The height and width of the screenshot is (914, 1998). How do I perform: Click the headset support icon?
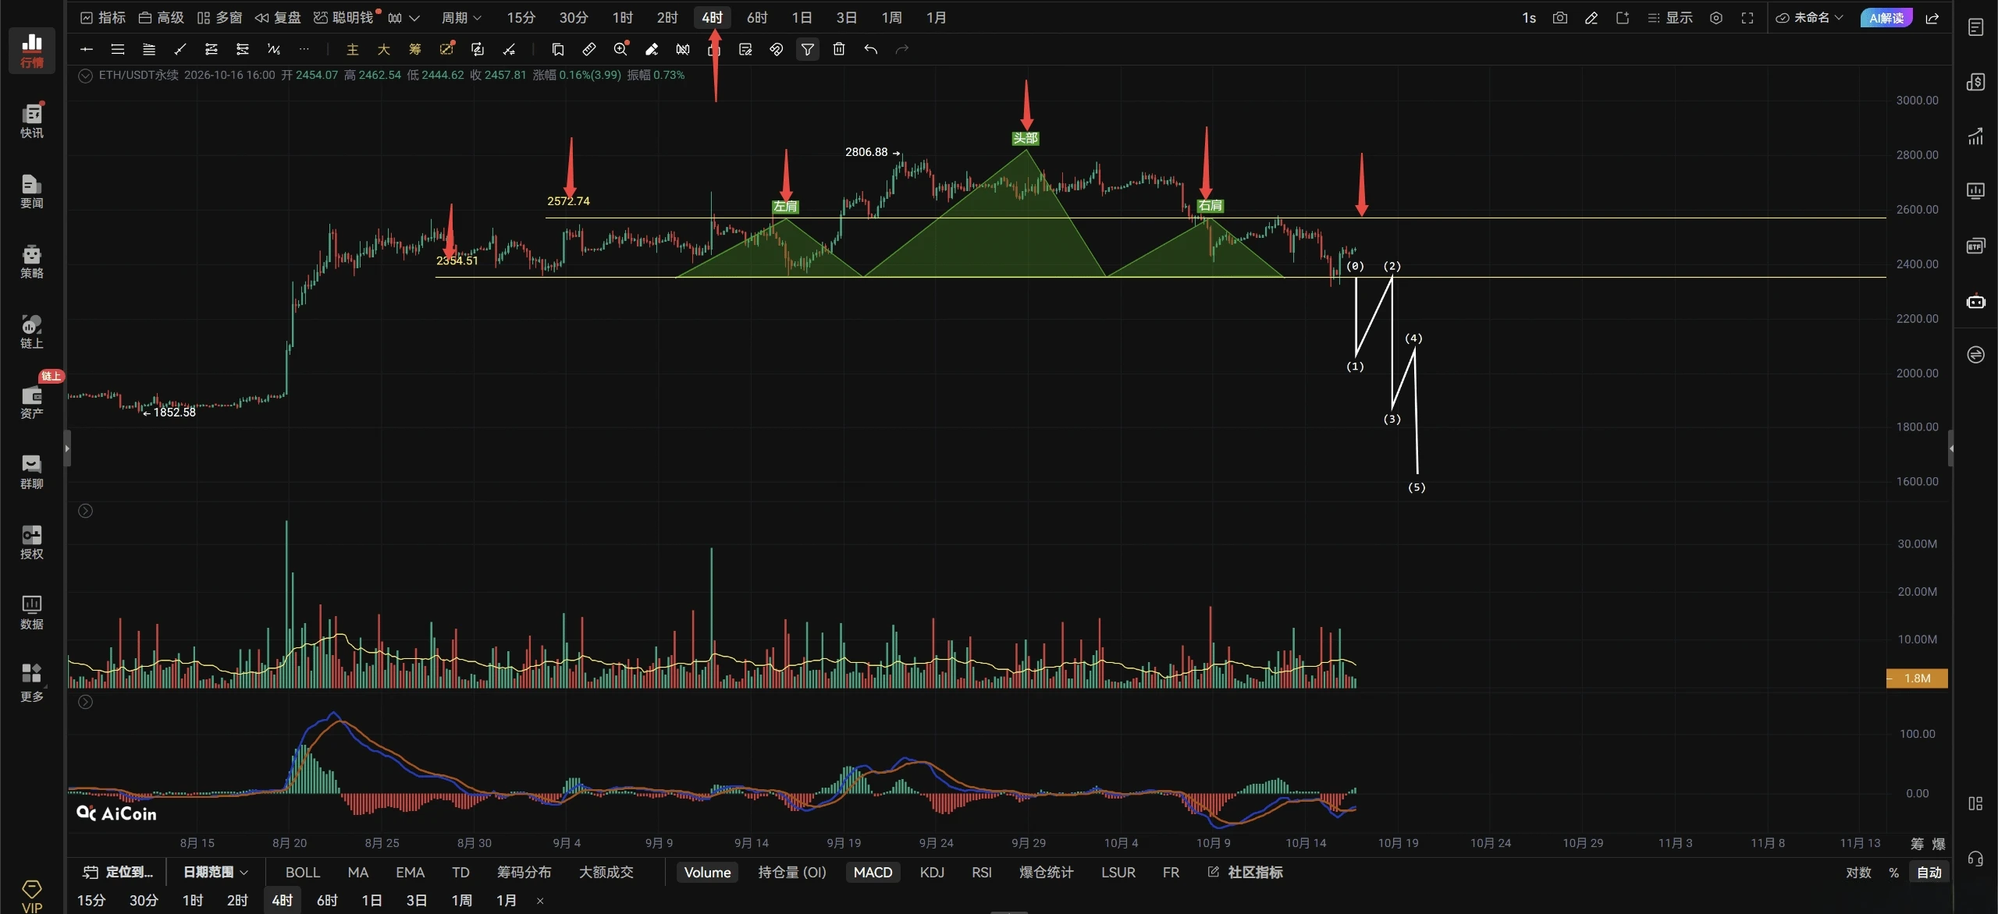pos(1975,859)
